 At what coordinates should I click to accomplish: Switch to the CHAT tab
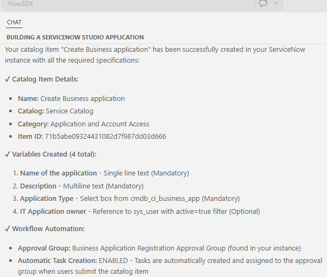[x=15, y=22]
